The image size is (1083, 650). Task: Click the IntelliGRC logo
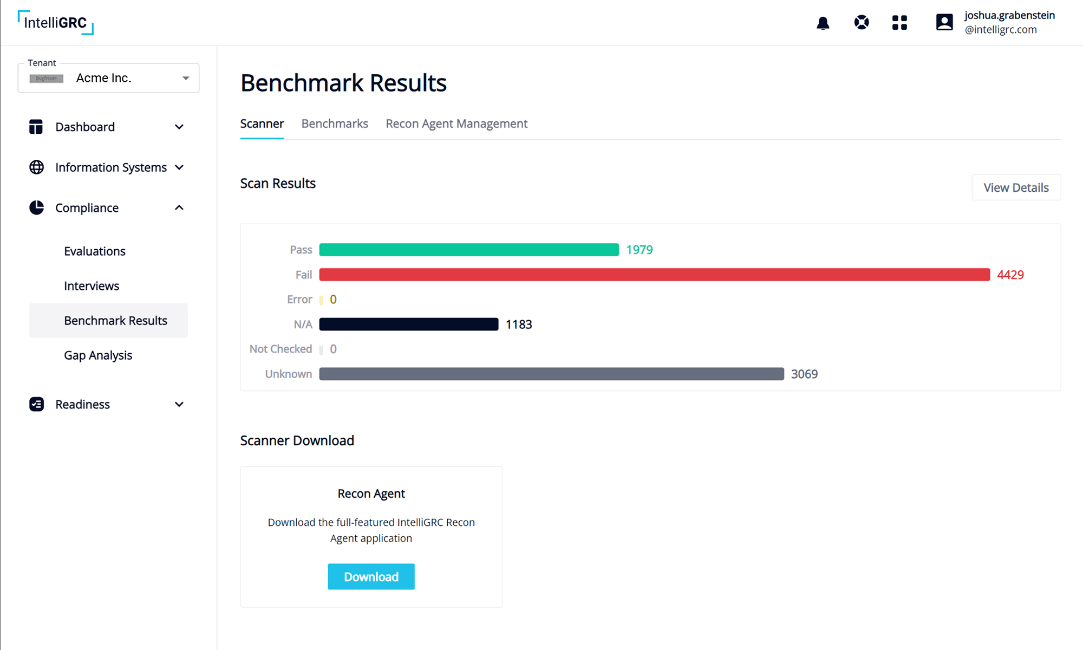(54, 22)
